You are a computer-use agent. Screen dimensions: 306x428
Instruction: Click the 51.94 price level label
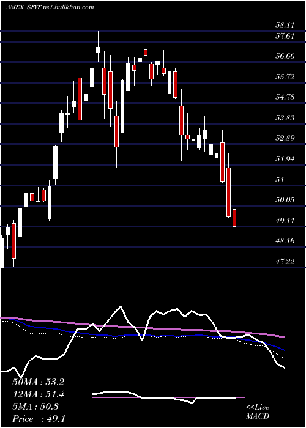(x=285, y=159)
